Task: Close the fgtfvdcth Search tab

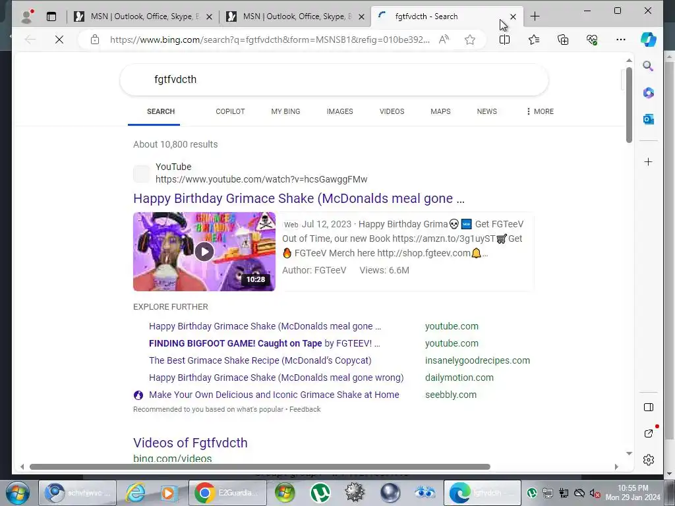Action: (x=513, y=16)
